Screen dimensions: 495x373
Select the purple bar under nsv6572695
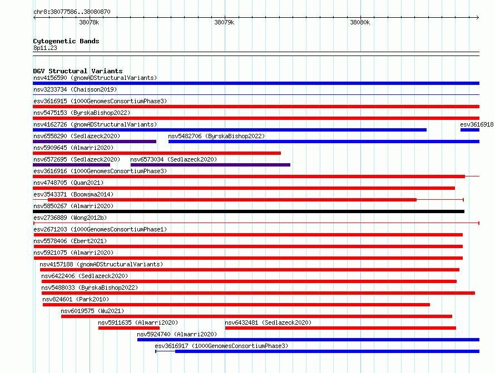point(72,165)
